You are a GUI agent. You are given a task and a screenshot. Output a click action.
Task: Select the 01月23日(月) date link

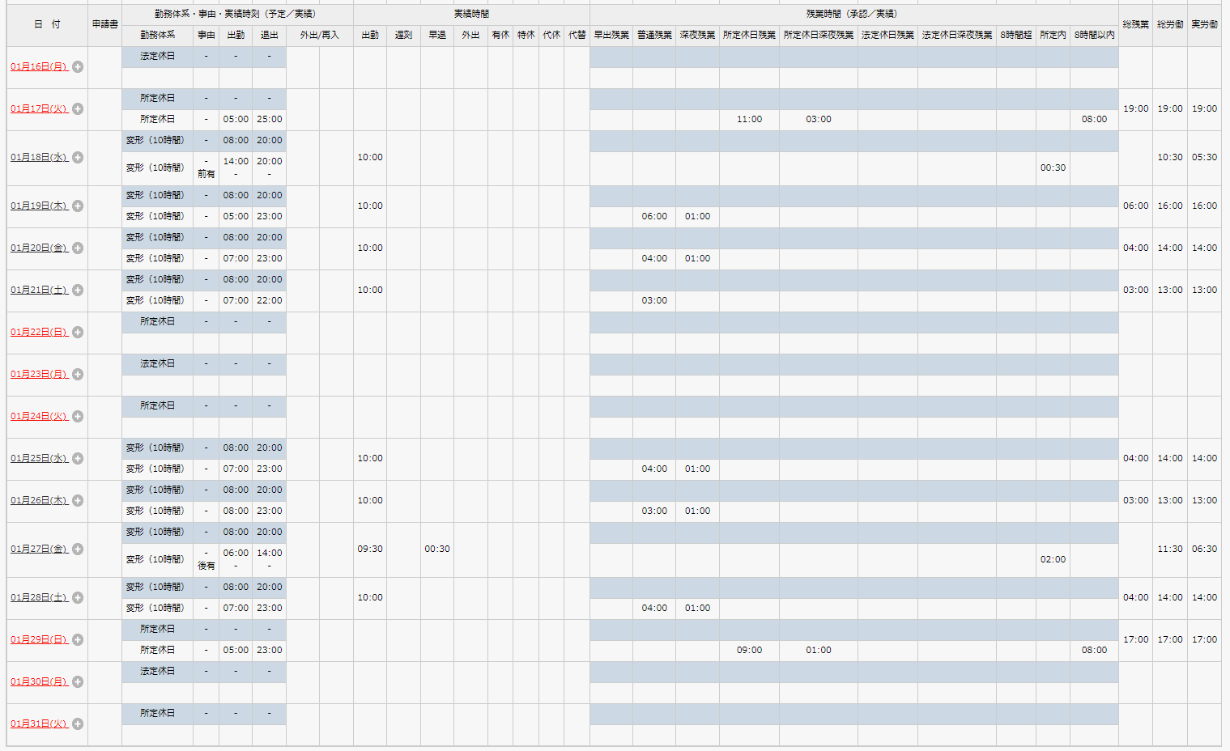[x=39, y=375]
